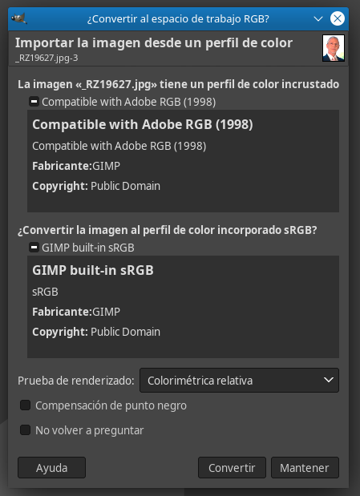The height and width of the screenshot is (496, 360).
Task: Open the Prueba de renderizado dropdown
Action: click(239, 381)
